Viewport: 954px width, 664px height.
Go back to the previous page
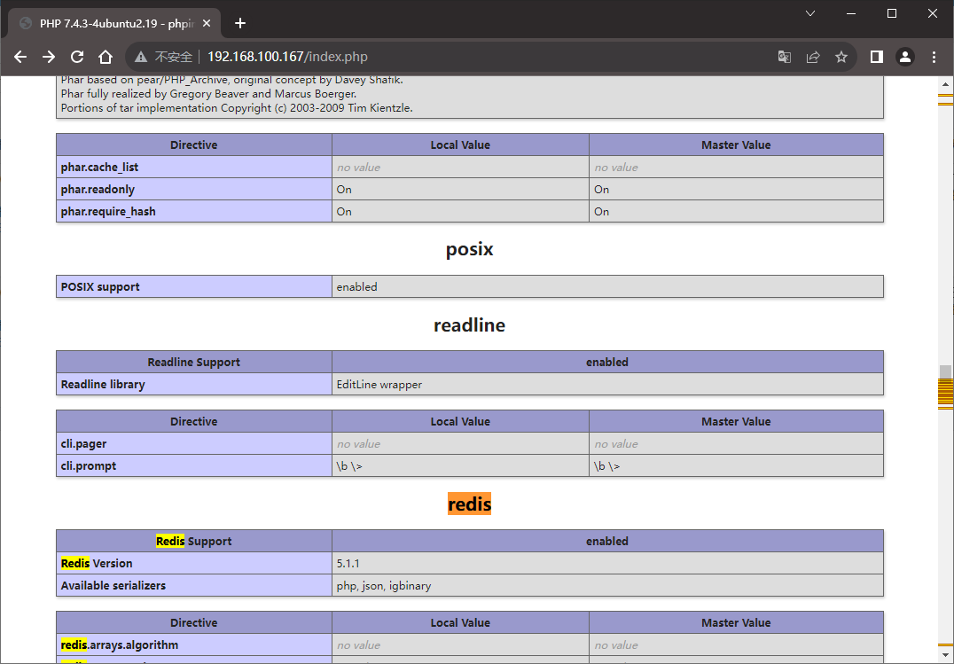[x=20, y=57]
